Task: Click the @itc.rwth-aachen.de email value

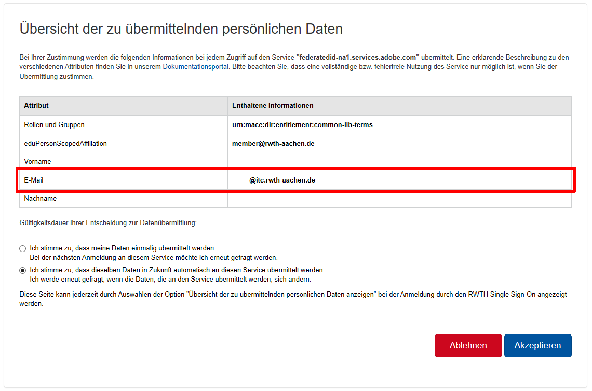Action: pyautogui.click(x=281, y=180)
